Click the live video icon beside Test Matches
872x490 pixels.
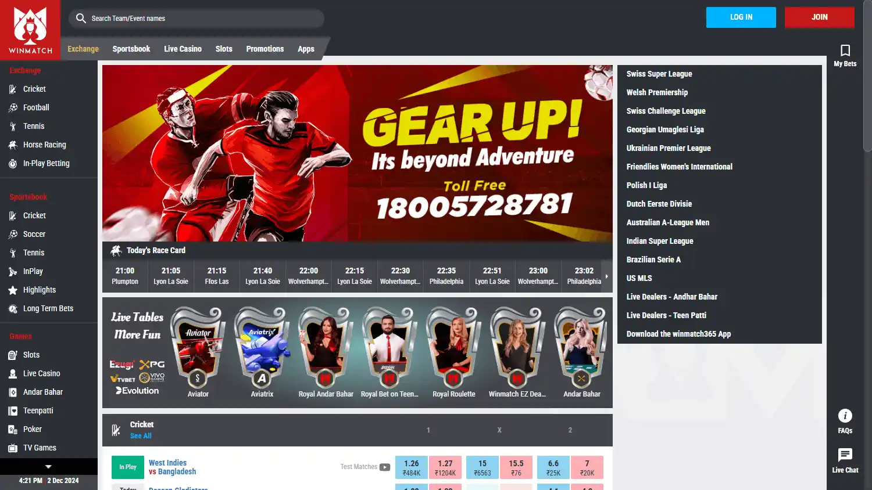click(385, 467)
